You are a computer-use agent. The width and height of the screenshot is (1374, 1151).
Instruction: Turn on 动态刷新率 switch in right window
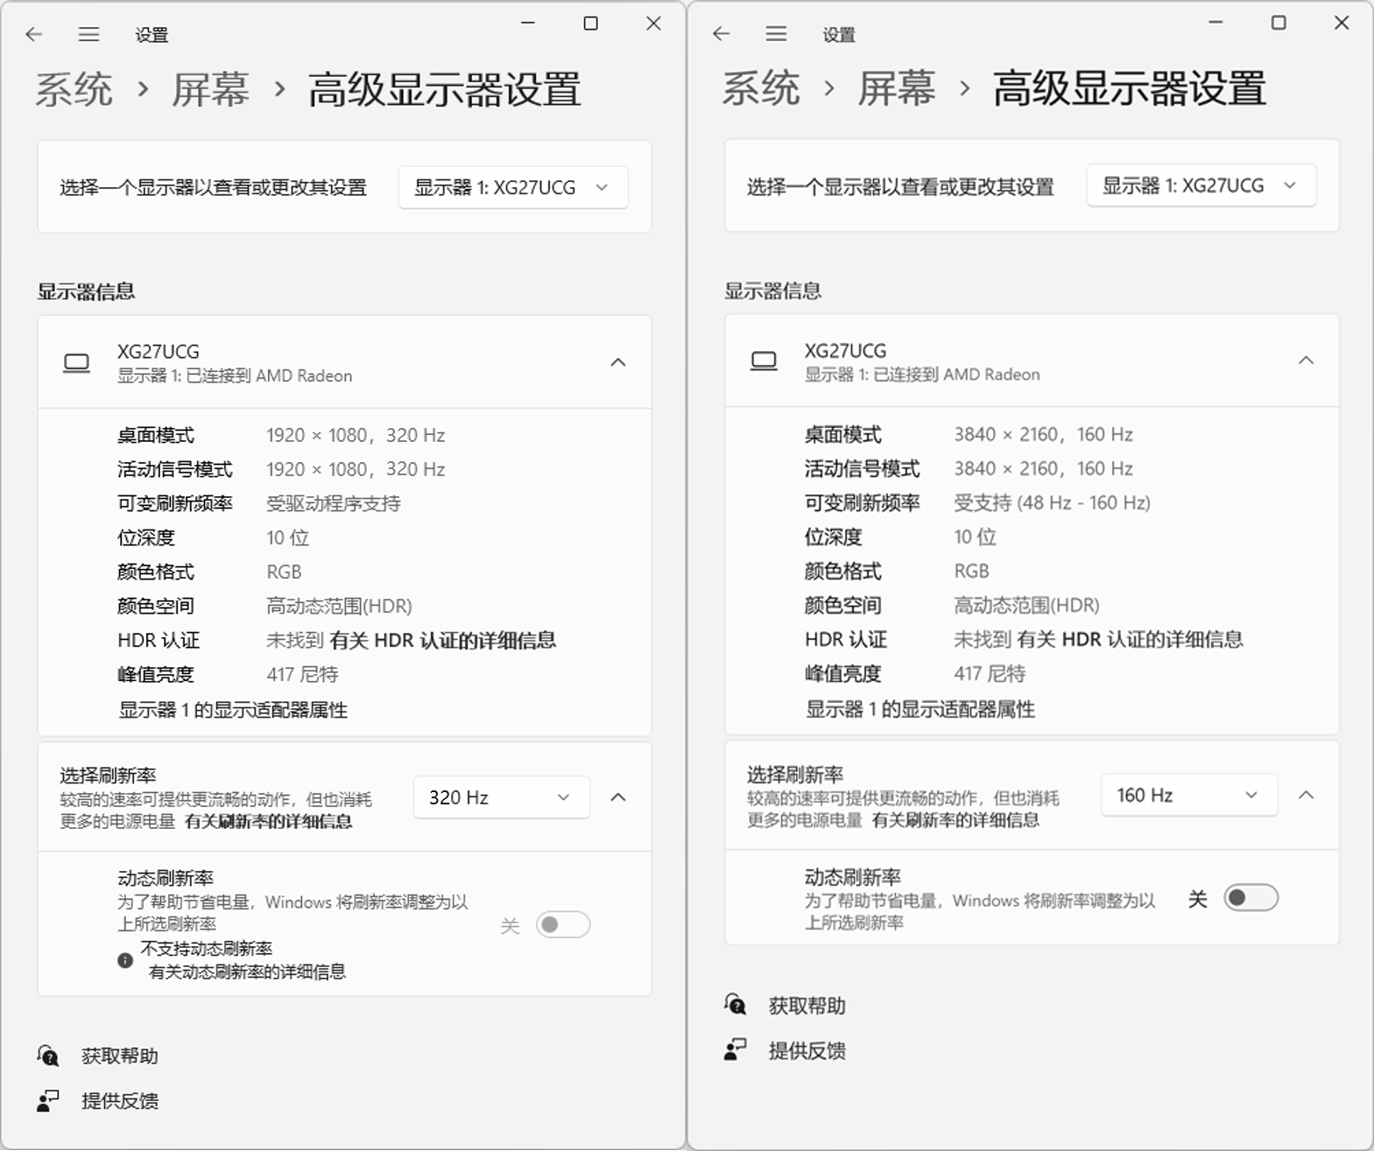click(1251, 897)
